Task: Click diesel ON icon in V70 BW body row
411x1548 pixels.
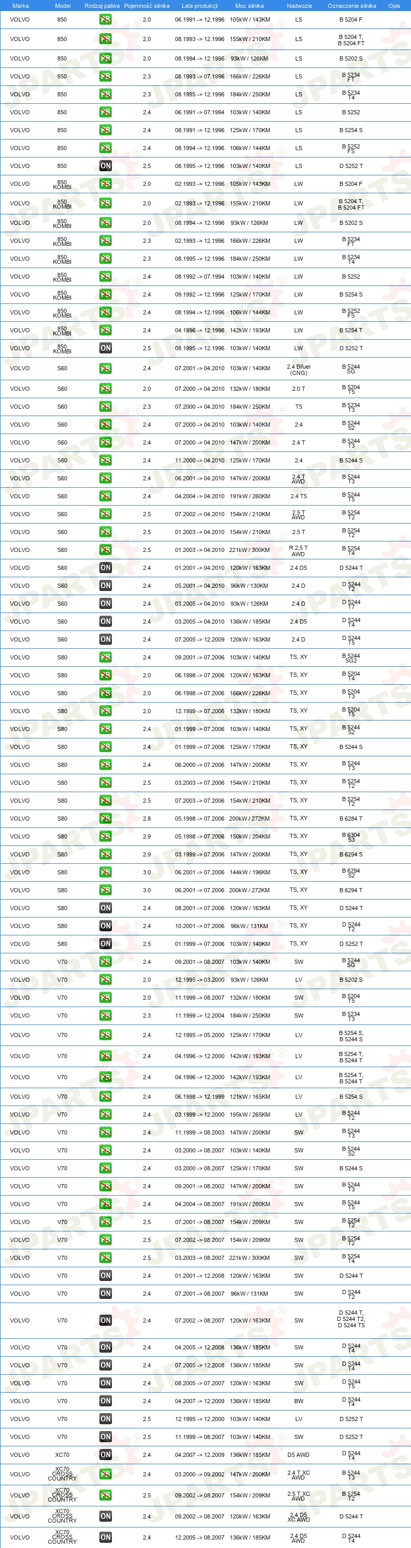Action: click(x=106, y=1401)
